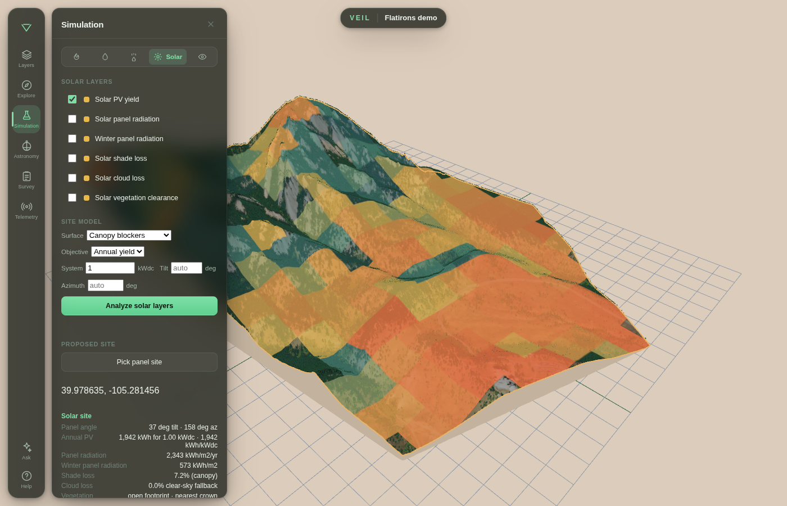The width and height of the screenshot is (787, 506).
Task: Switch to the dripping droplet simulation tab
Action: [134, 57]
